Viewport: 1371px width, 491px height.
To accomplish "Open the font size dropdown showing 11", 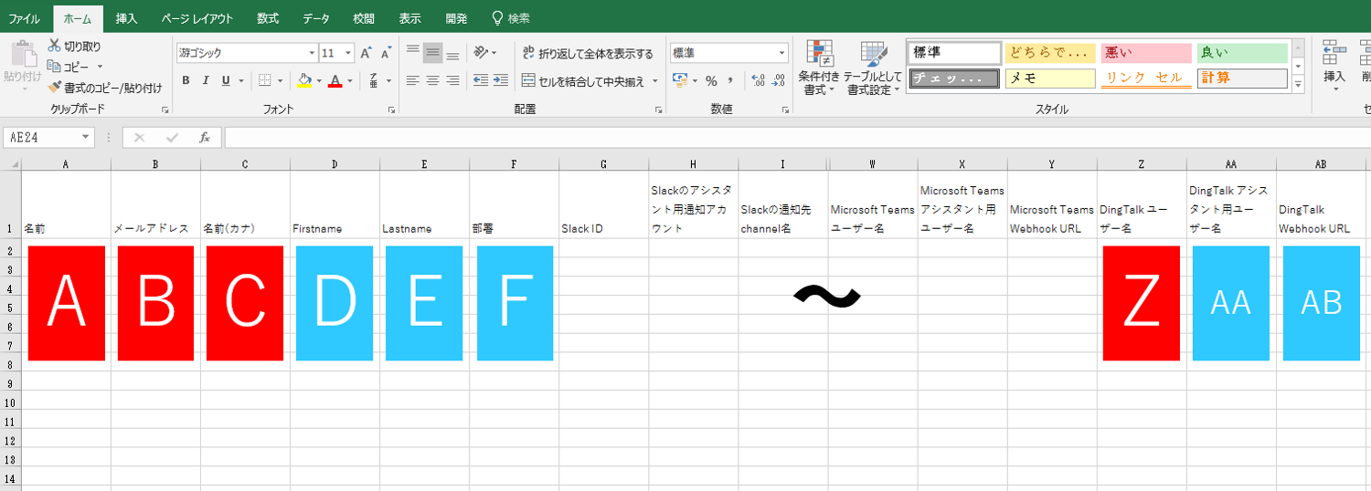I will pyautogui.click(x=347, y=53).
